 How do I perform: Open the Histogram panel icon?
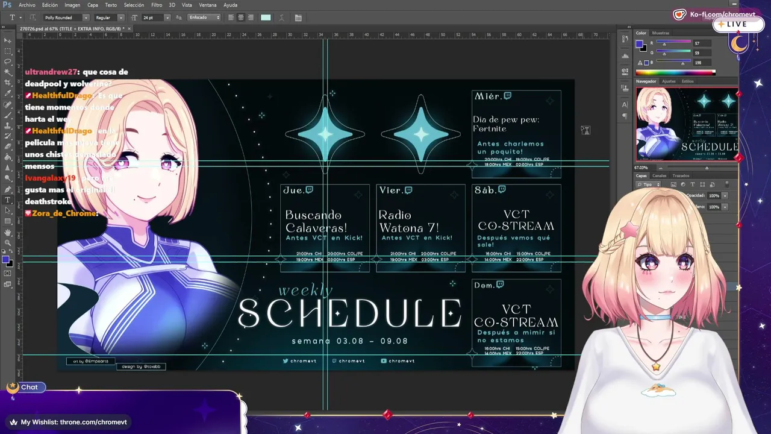[x=625, y=56]
